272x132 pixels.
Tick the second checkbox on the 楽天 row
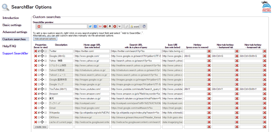tap(46, 98)
